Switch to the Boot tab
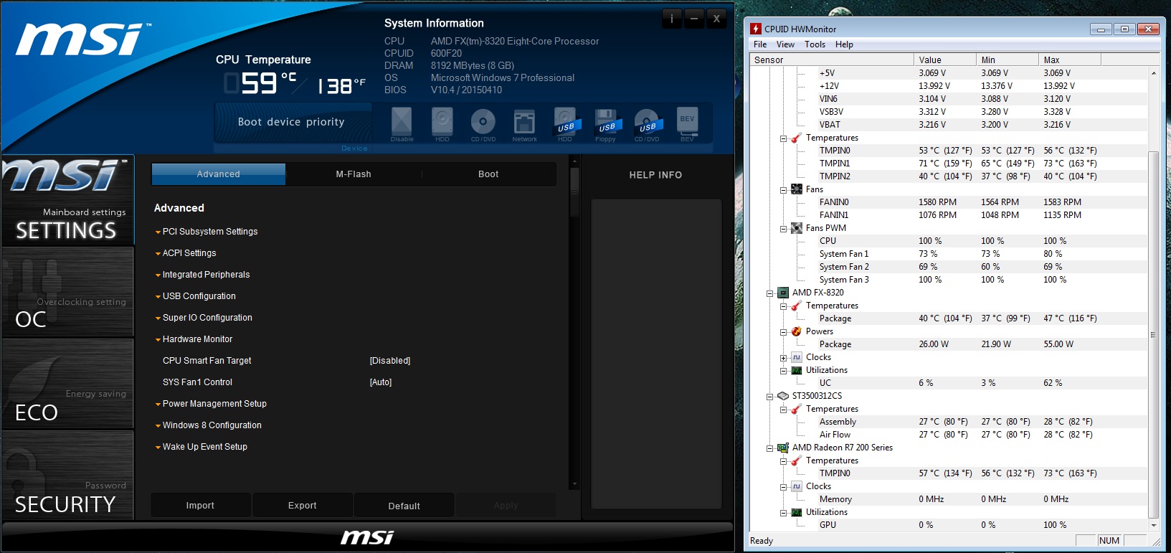The image size is (1171, 553). coord(488,174)
